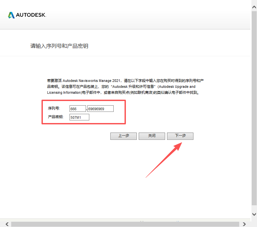The width and height of the screenshot is (257, 227).
Task: Focus the first serial number field 666
Action: (78, 109)
